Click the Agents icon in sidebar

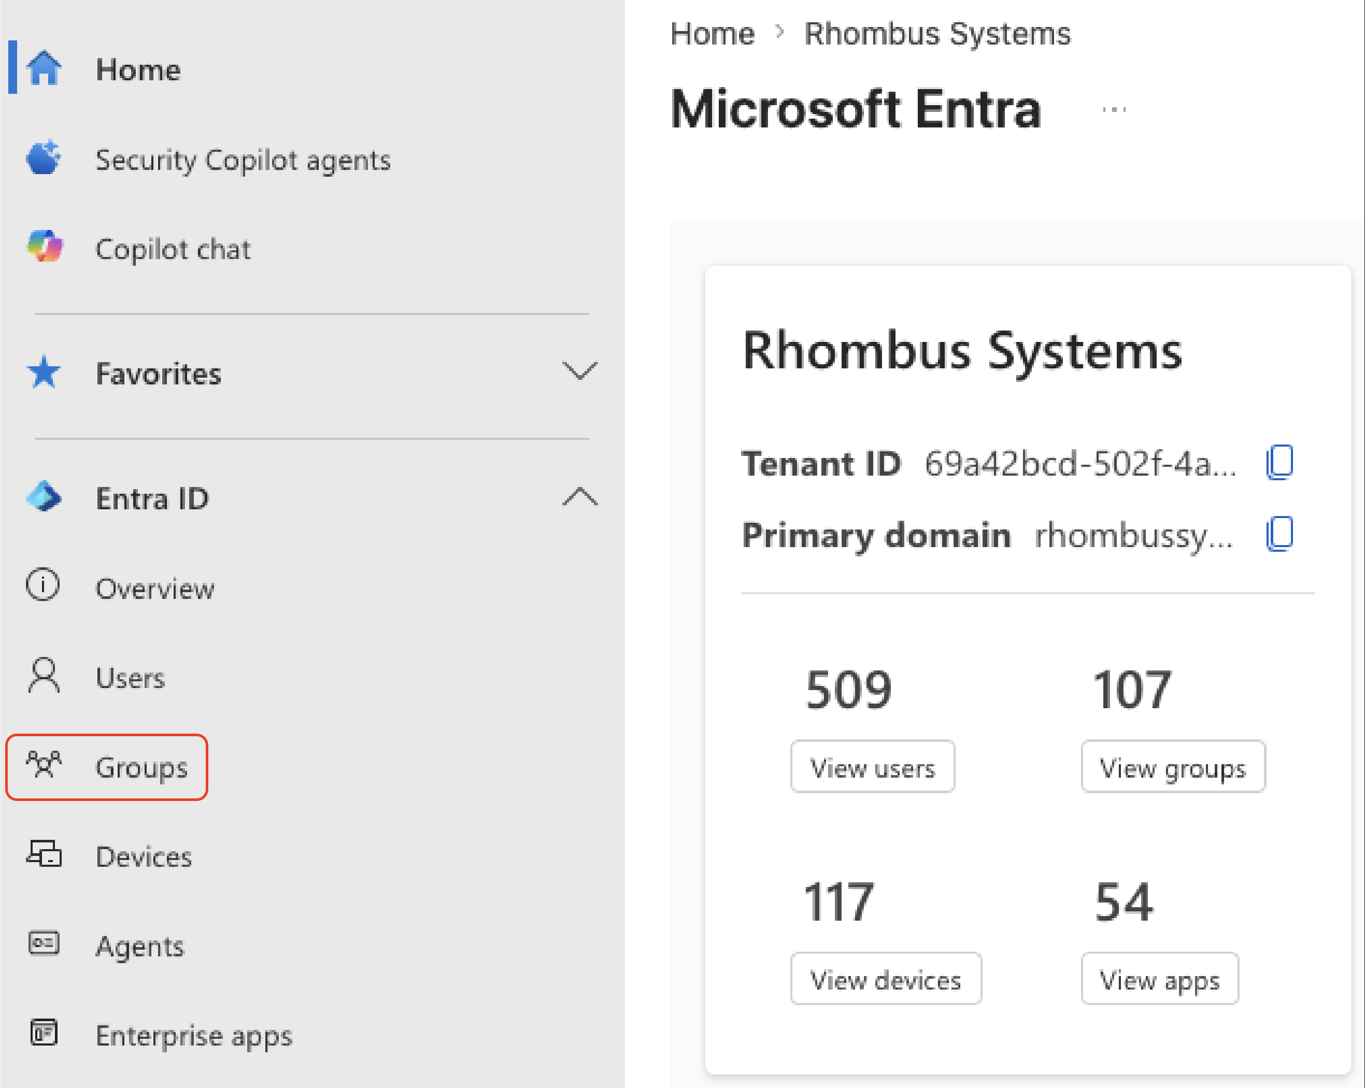coord(44,943)
